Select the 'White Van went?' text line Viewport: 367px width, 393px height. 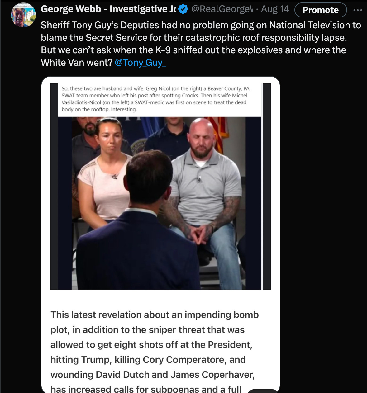(x=77, y=63)
